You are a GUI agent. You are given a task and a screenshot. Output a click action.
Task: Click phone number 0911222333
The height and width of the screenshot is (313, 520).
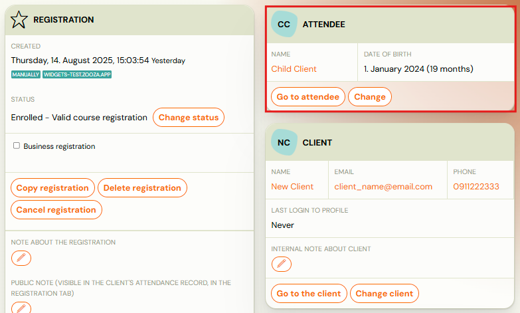tap(476, 187)
